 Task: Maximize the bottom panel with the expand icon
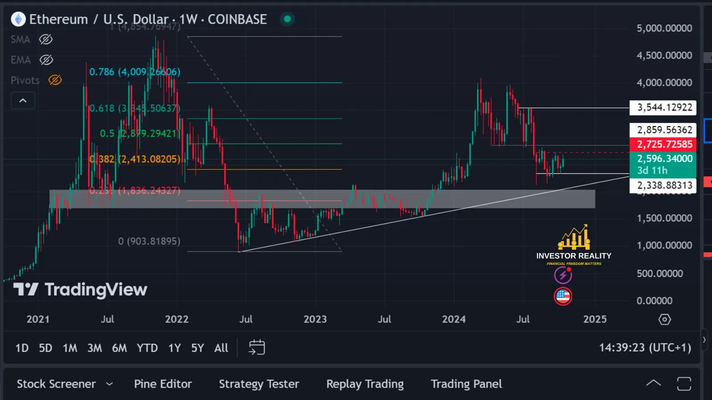tap(684, 382)
